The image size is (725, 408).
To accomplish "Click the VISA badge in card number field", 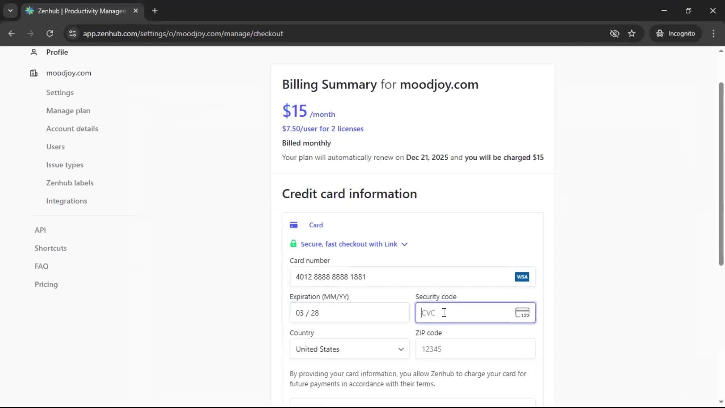I will (521, 277).
